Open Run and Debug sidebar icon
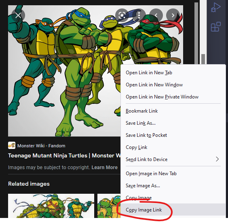 click(216, 7)
